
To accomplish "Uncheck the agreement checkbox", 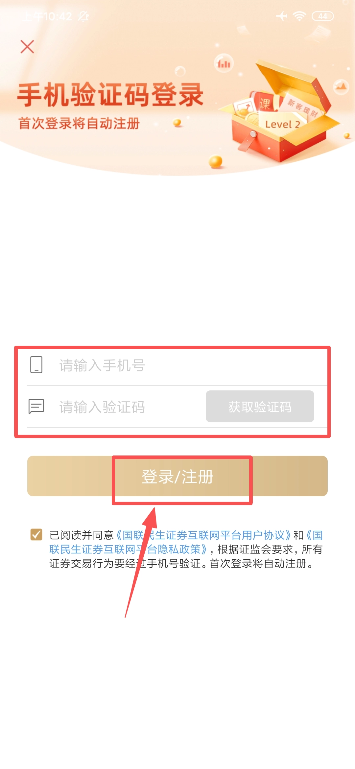I will tap(36, 534).
